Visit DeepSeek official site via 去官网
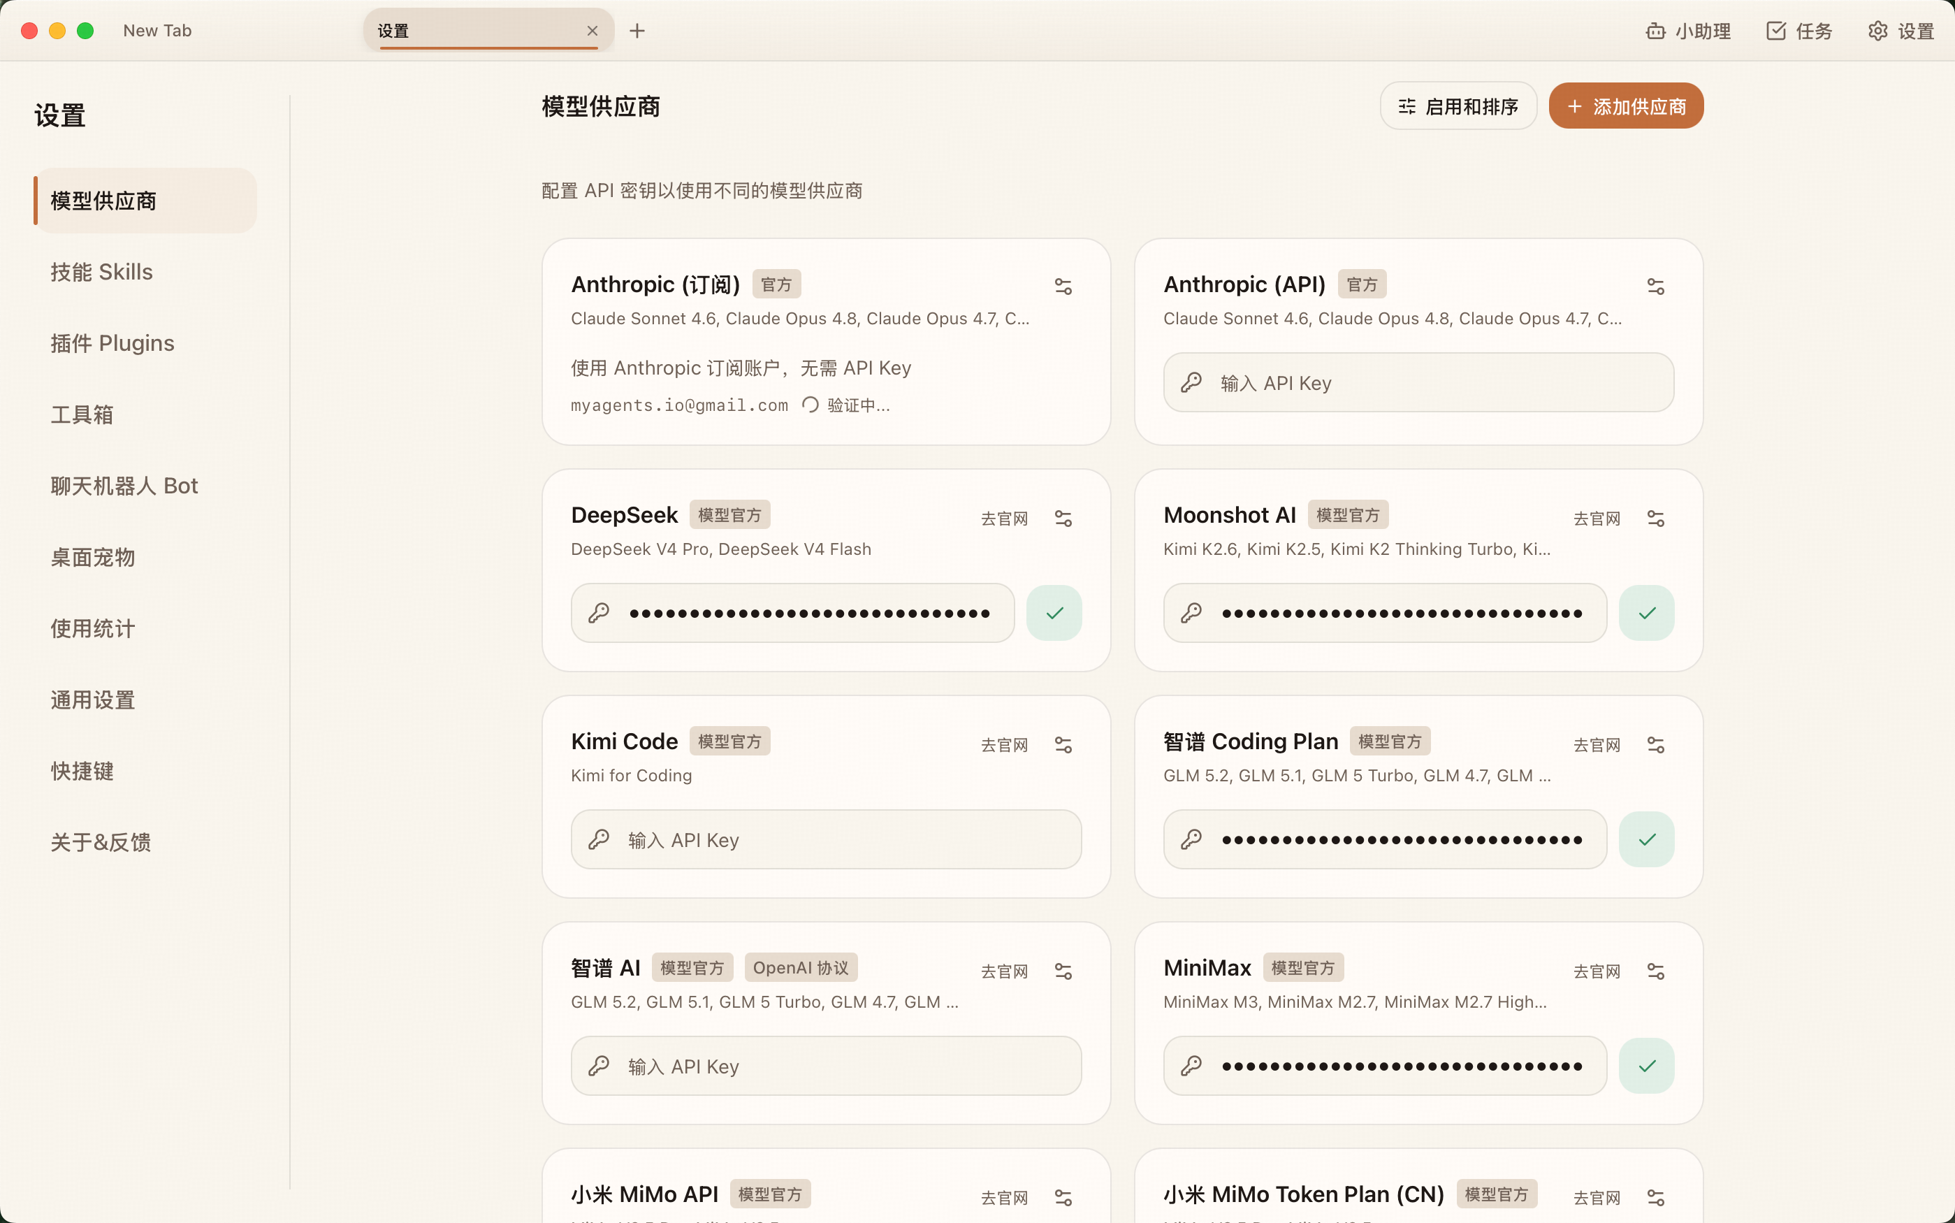The image size is (1955, 1223). click(x=1004, y=519)
